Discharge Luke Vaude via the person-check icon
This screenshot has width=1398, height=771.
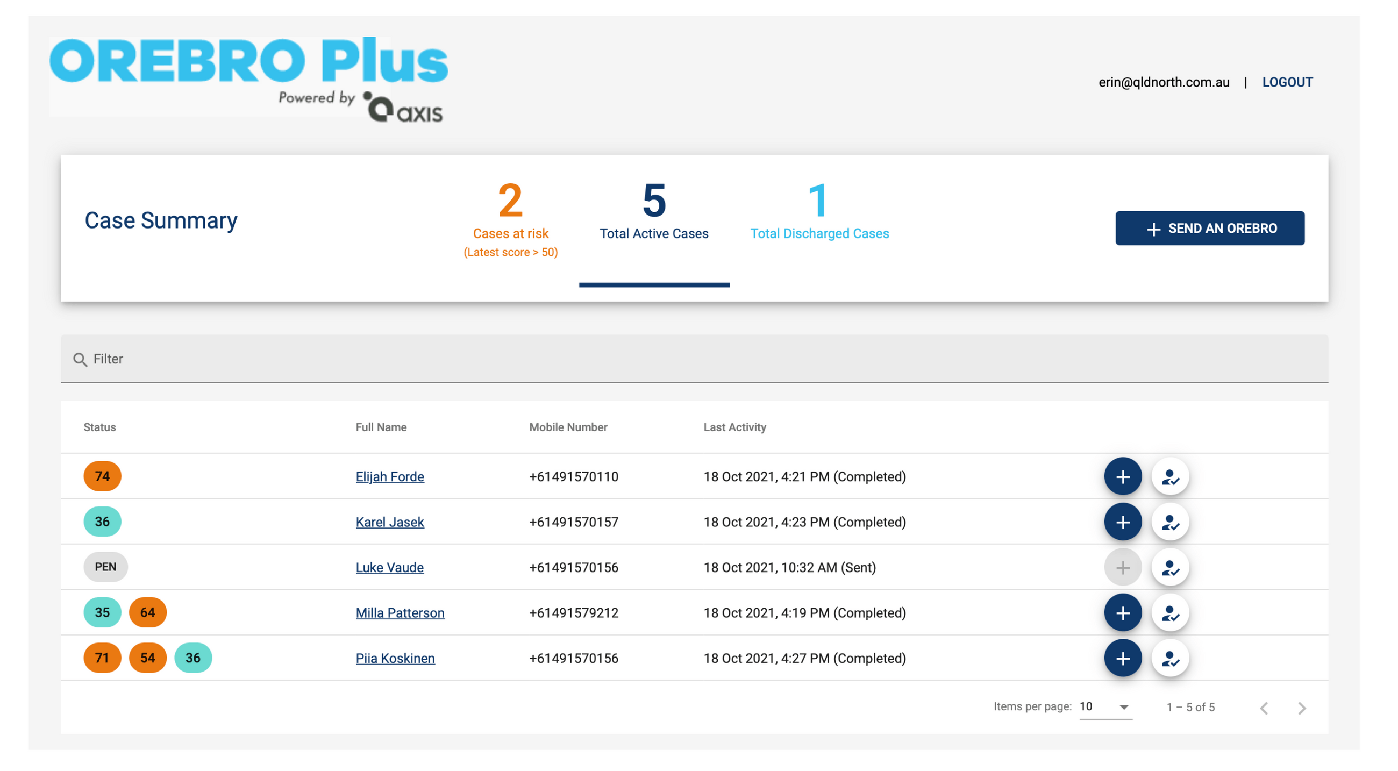[x=1170, y=567]
